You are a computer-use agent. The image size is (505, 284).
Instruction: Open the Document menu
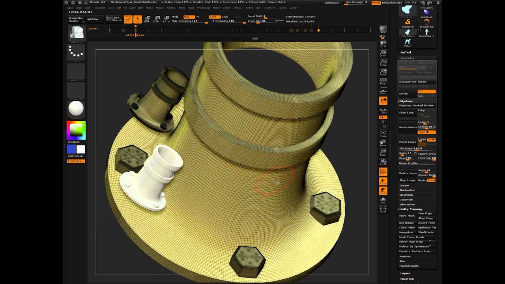(x=100, y=7)
